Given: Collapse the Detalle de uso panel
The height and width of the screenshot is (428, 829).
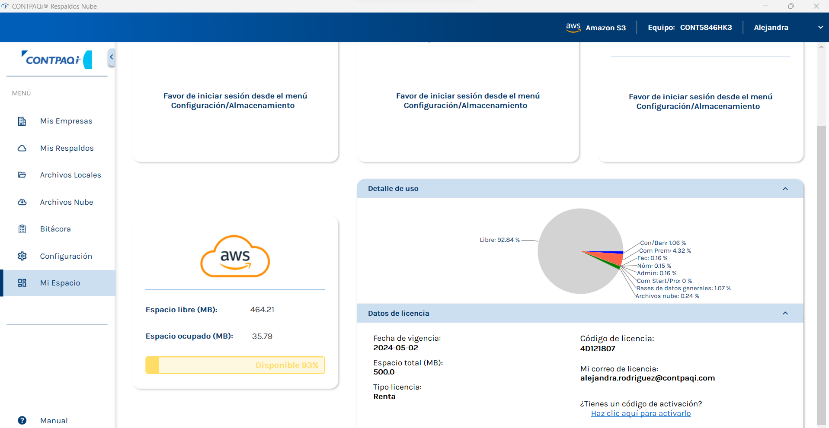Looking at the screenshot, I should point(785,189).
